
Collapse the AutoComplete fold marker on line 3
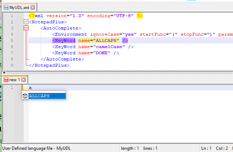click(x=26, y=28)
